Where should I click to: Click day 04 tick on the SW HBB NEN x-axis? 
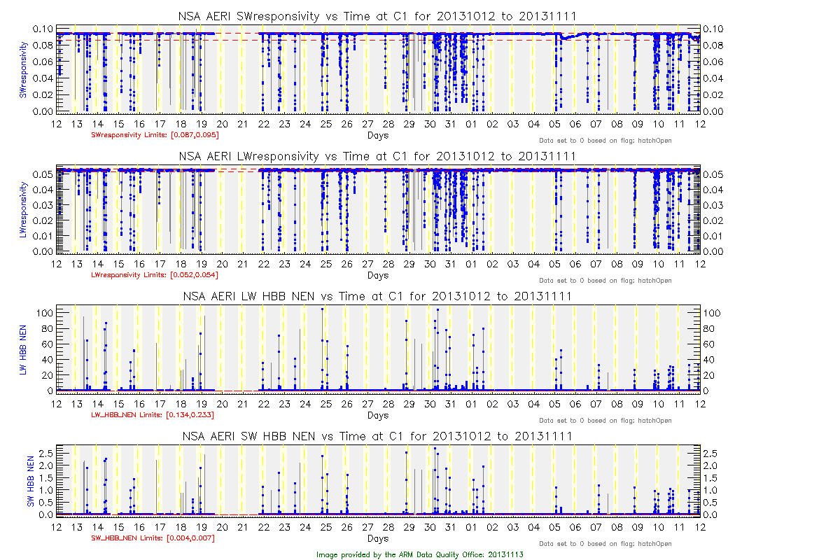tap(533, 527)
